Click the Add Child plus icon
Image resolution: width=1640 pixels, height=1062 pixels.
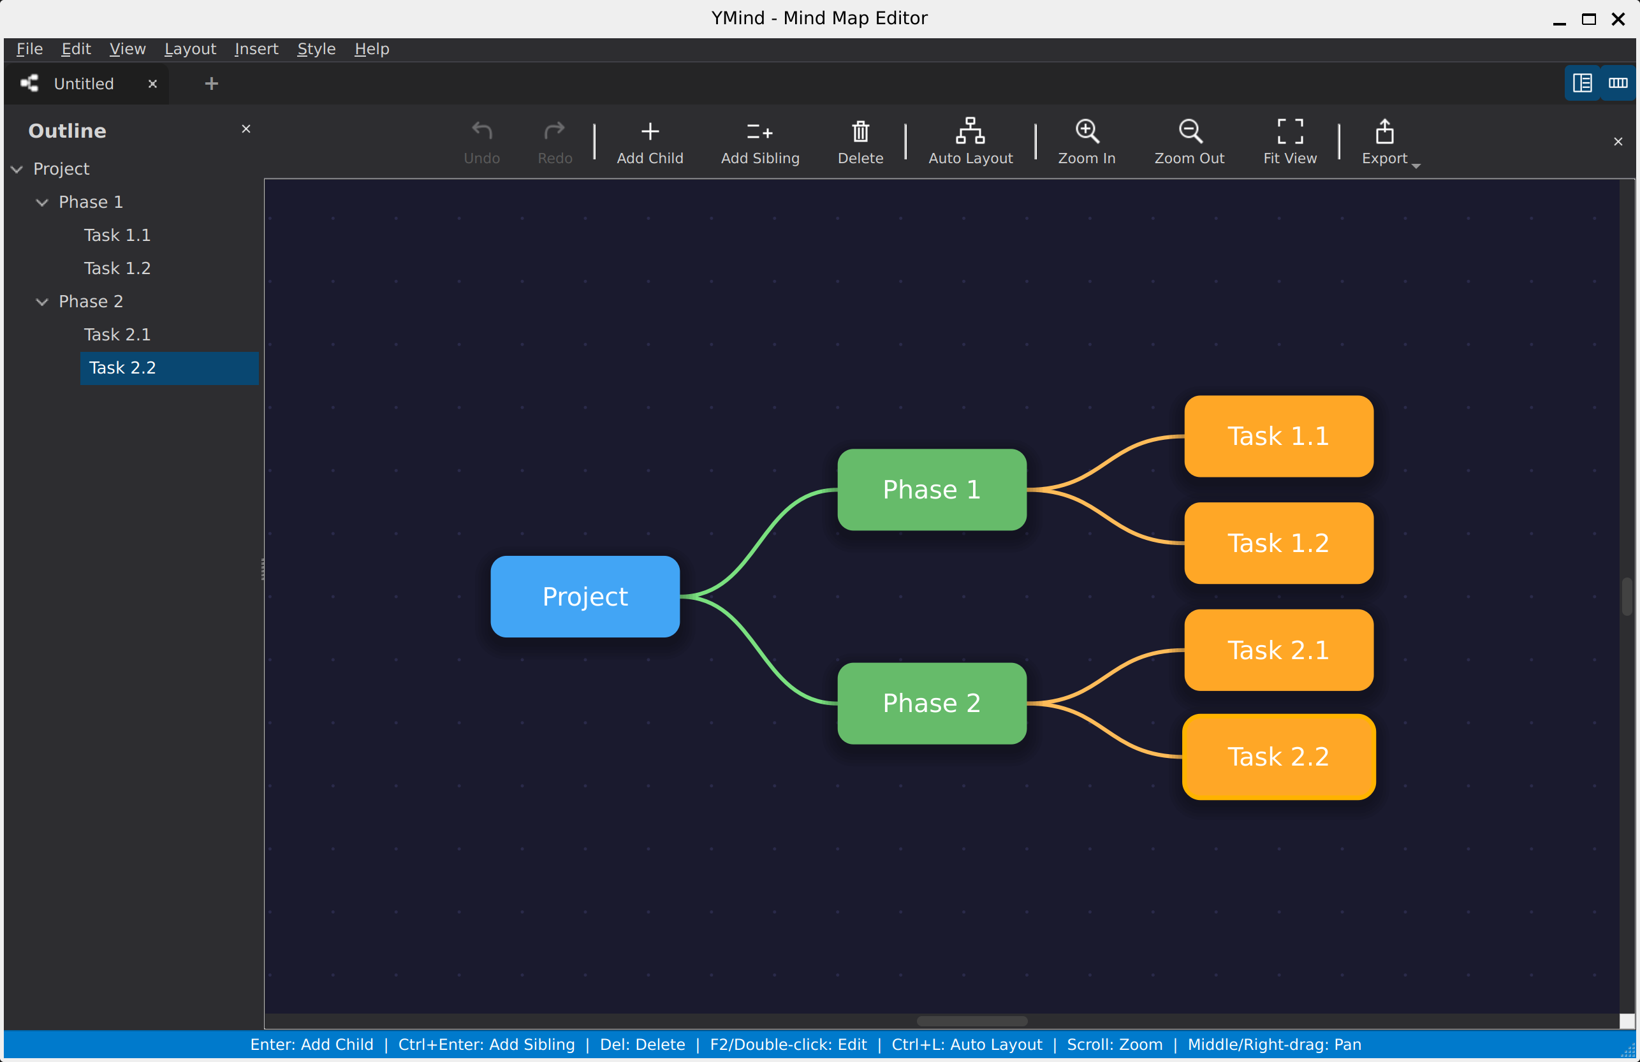[649, 131]
